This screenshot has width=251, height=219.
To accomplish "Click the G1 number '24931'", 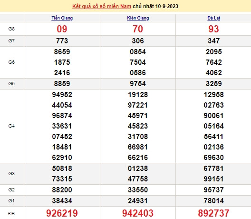I will coord(138,201).
